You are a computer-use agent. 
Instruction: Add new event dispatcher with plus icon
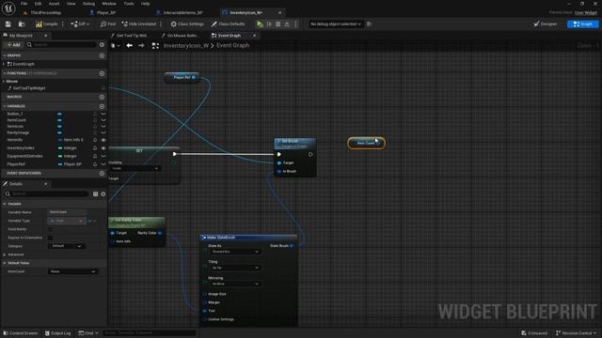[102, 173]
